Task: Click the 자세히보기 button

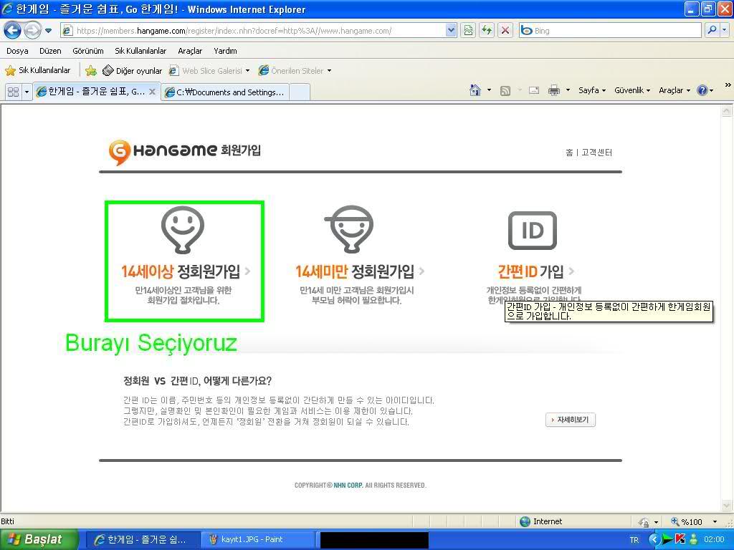Action: (x=570, y=420)
